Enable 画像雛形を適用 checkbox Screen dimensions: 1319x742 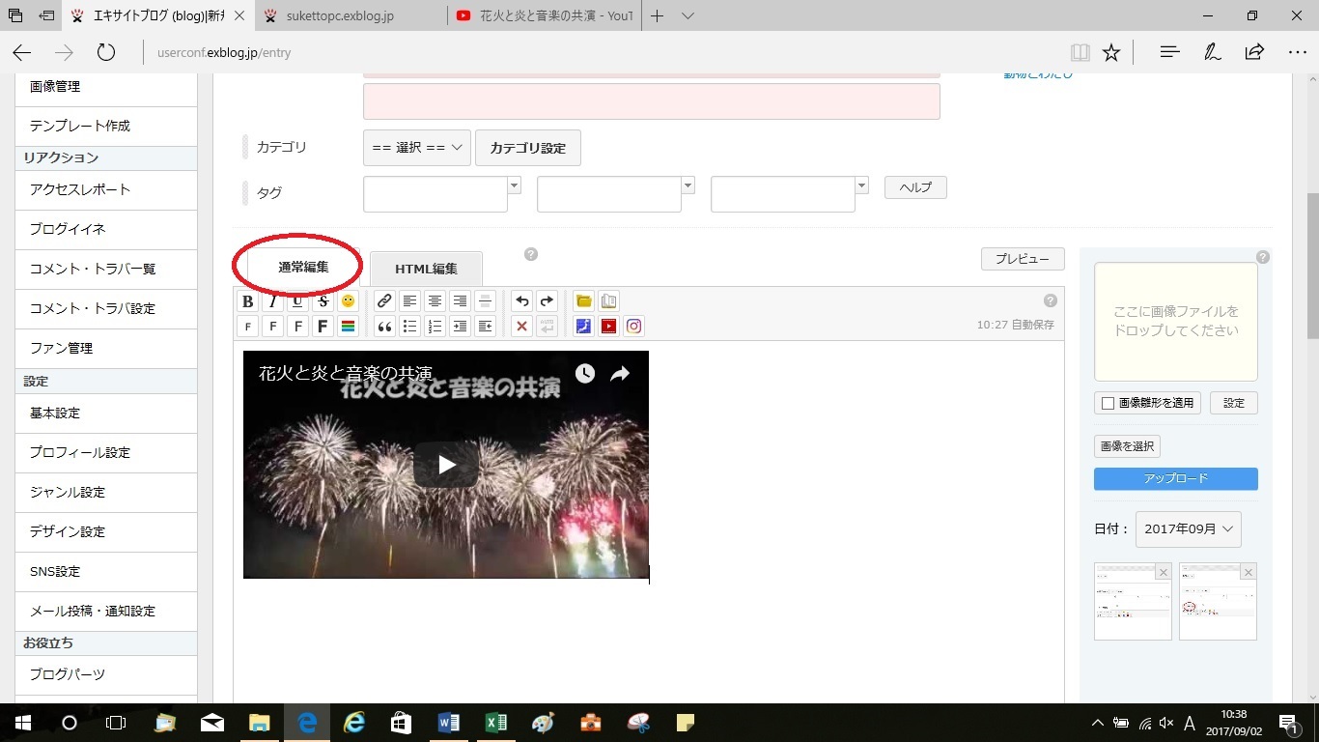coord(1109,403)
